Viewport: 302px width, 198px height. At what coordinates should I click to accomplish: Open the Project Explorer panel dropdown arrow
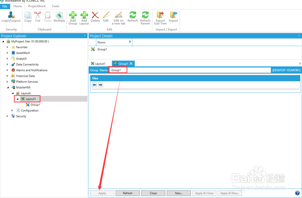point(85,36)
